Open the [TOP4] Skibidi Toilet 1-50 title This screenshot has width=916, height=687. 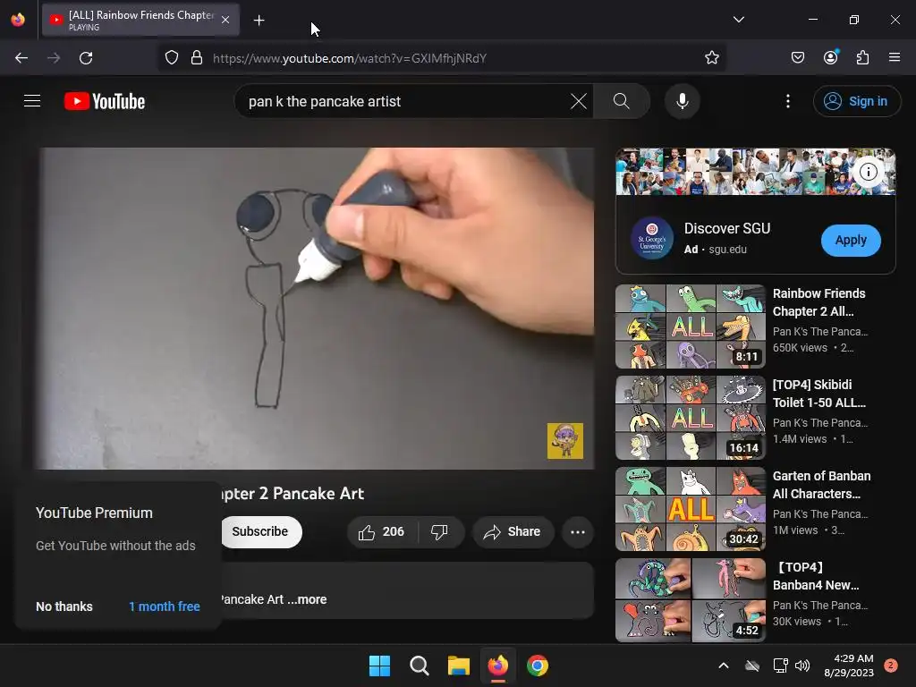tap(819, 394)
